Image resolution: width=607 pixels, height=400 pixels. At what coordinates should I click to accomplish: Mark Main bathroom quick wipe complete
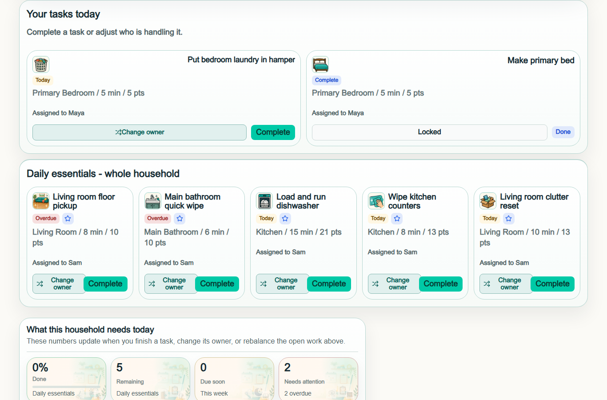(x=217, y=284)
